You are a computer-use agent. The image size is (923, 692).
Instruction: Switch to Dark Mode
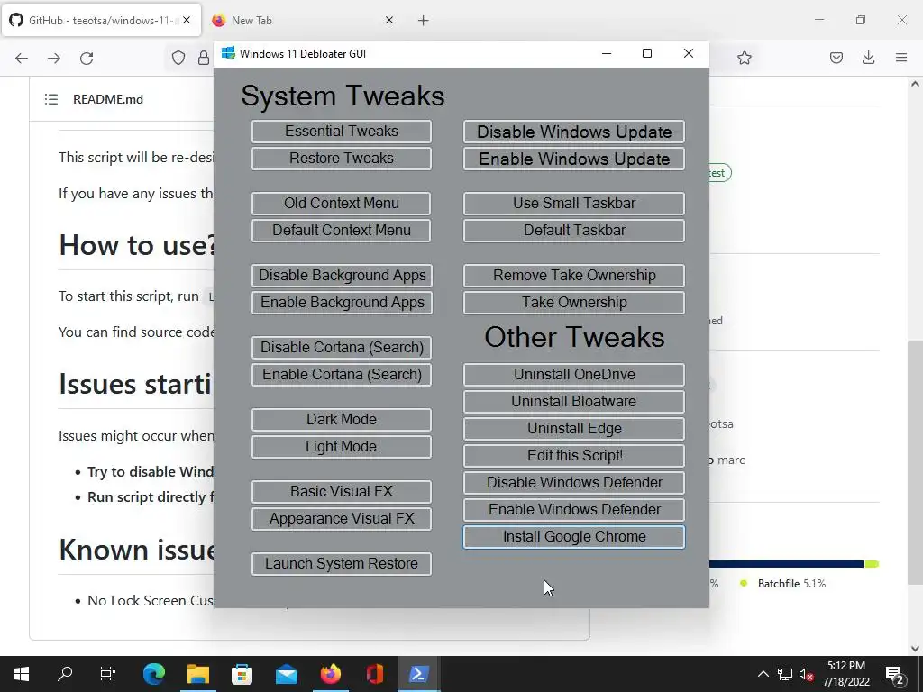pos(342,420)
